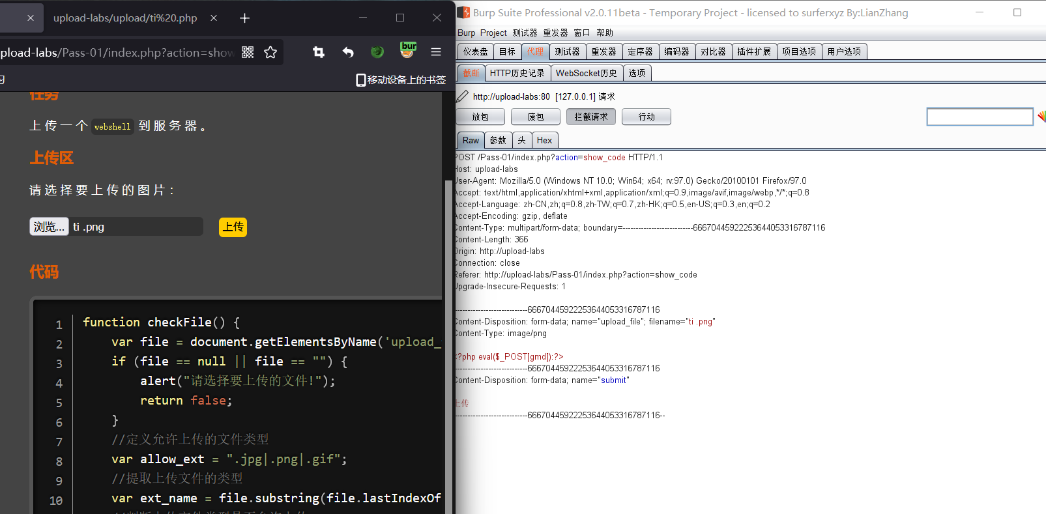Open the proxy 选项 sub-tab
This screenshot has height=514, width=1046.
tap(637, 73)
